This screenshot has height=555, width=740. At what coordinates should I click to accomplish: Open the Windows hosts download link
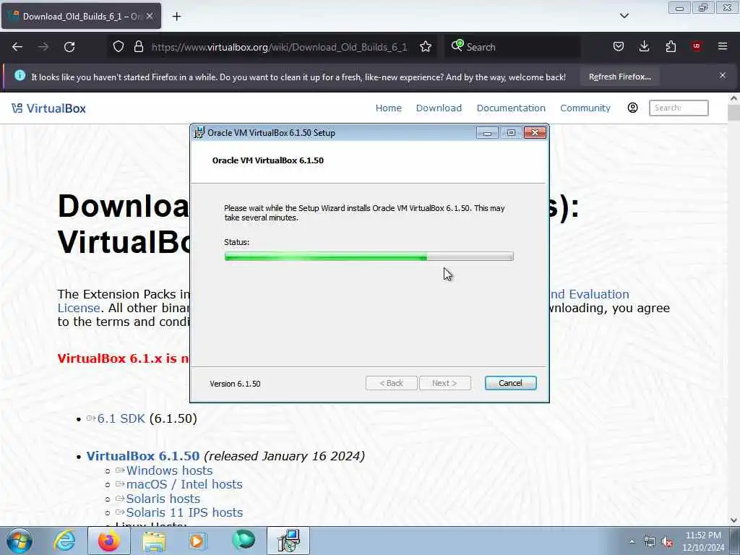coord(169,470)
